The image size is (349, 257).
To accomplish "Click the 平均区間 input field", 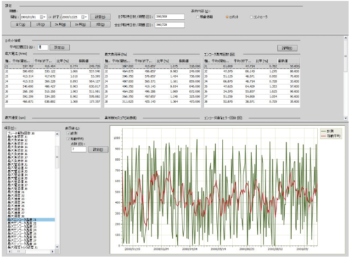I will [x=43, y=47].
